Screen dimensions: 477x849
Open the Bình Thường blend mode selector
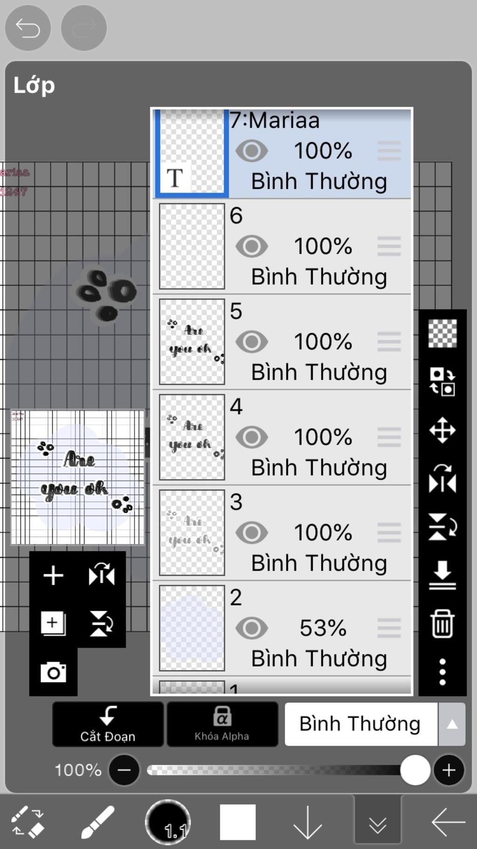tap(360, 724)
